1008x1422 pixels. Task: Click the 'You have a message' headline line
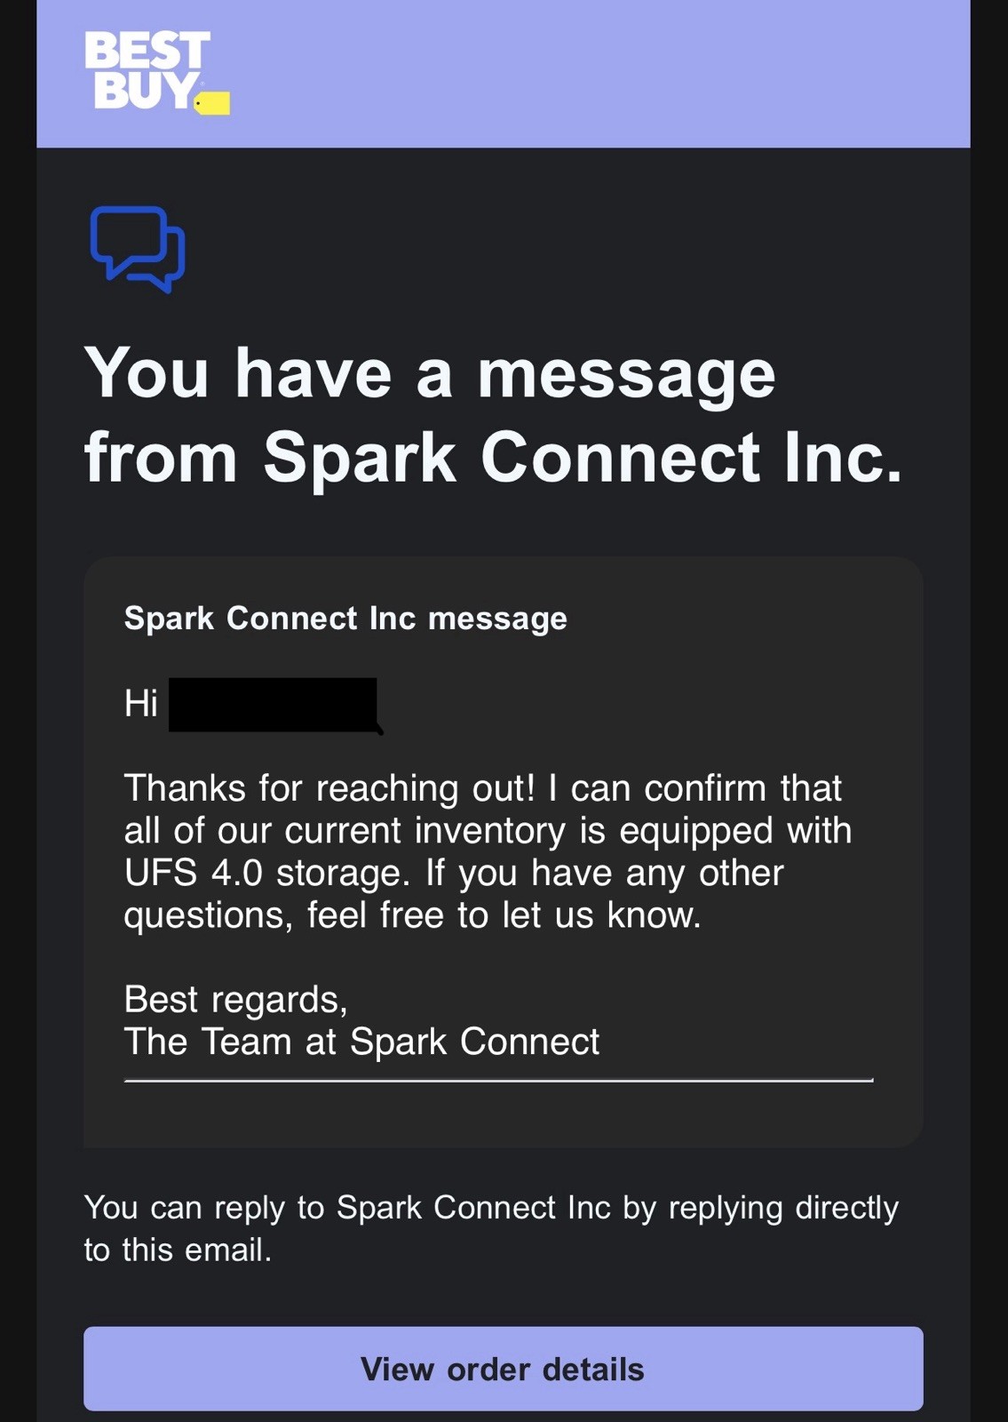coord(430,374)
